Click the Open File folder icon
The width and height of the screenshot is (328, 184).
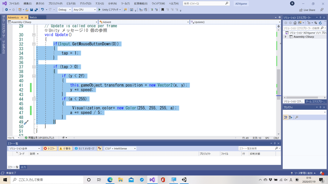click(27, 10)
